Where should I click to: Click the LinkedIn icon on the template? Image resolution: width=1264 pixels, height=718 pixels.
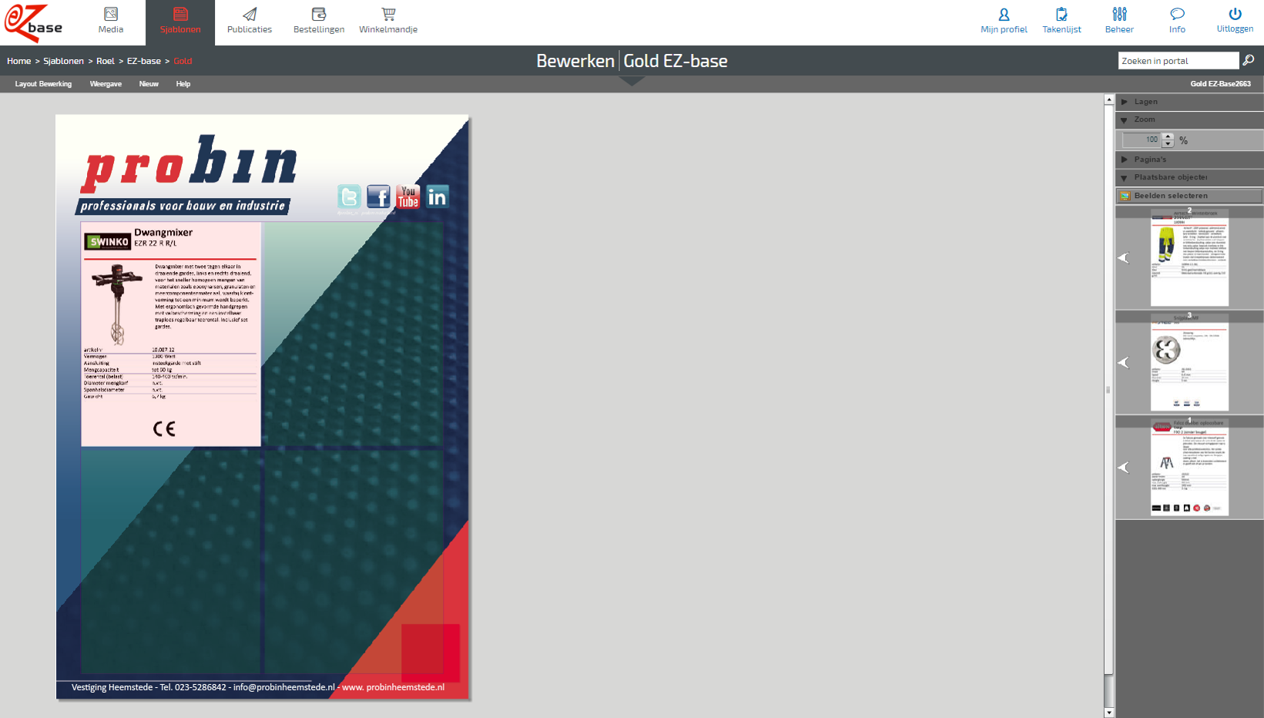[437, 197]
